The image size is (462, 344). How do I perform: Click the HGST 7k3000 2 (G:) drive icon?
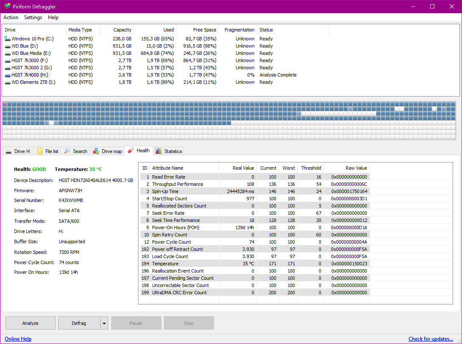pyautogui.click(x=7, y=68)
